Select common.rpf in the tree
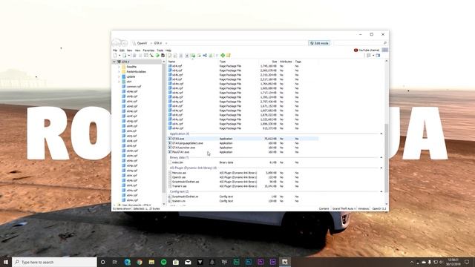The image size is (475, 267). coord(134,87)
